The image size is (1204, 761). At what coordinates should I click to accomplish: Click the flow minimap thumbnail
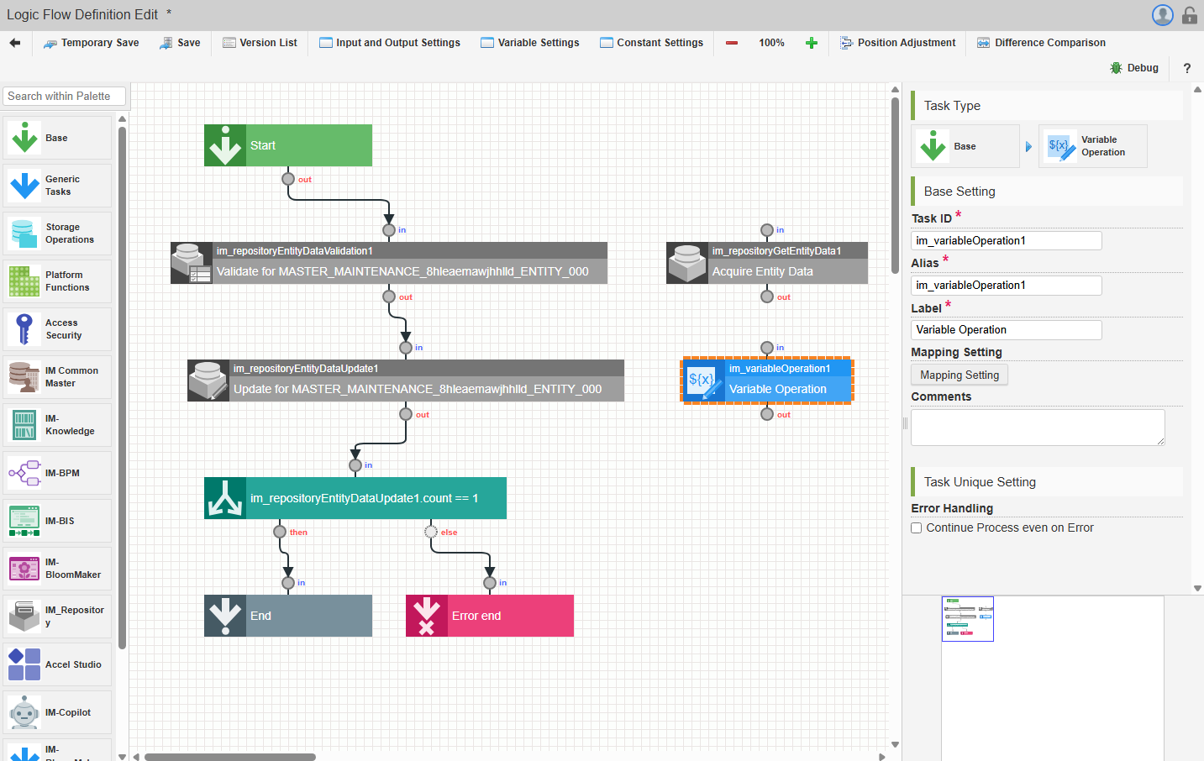[967, 619]
